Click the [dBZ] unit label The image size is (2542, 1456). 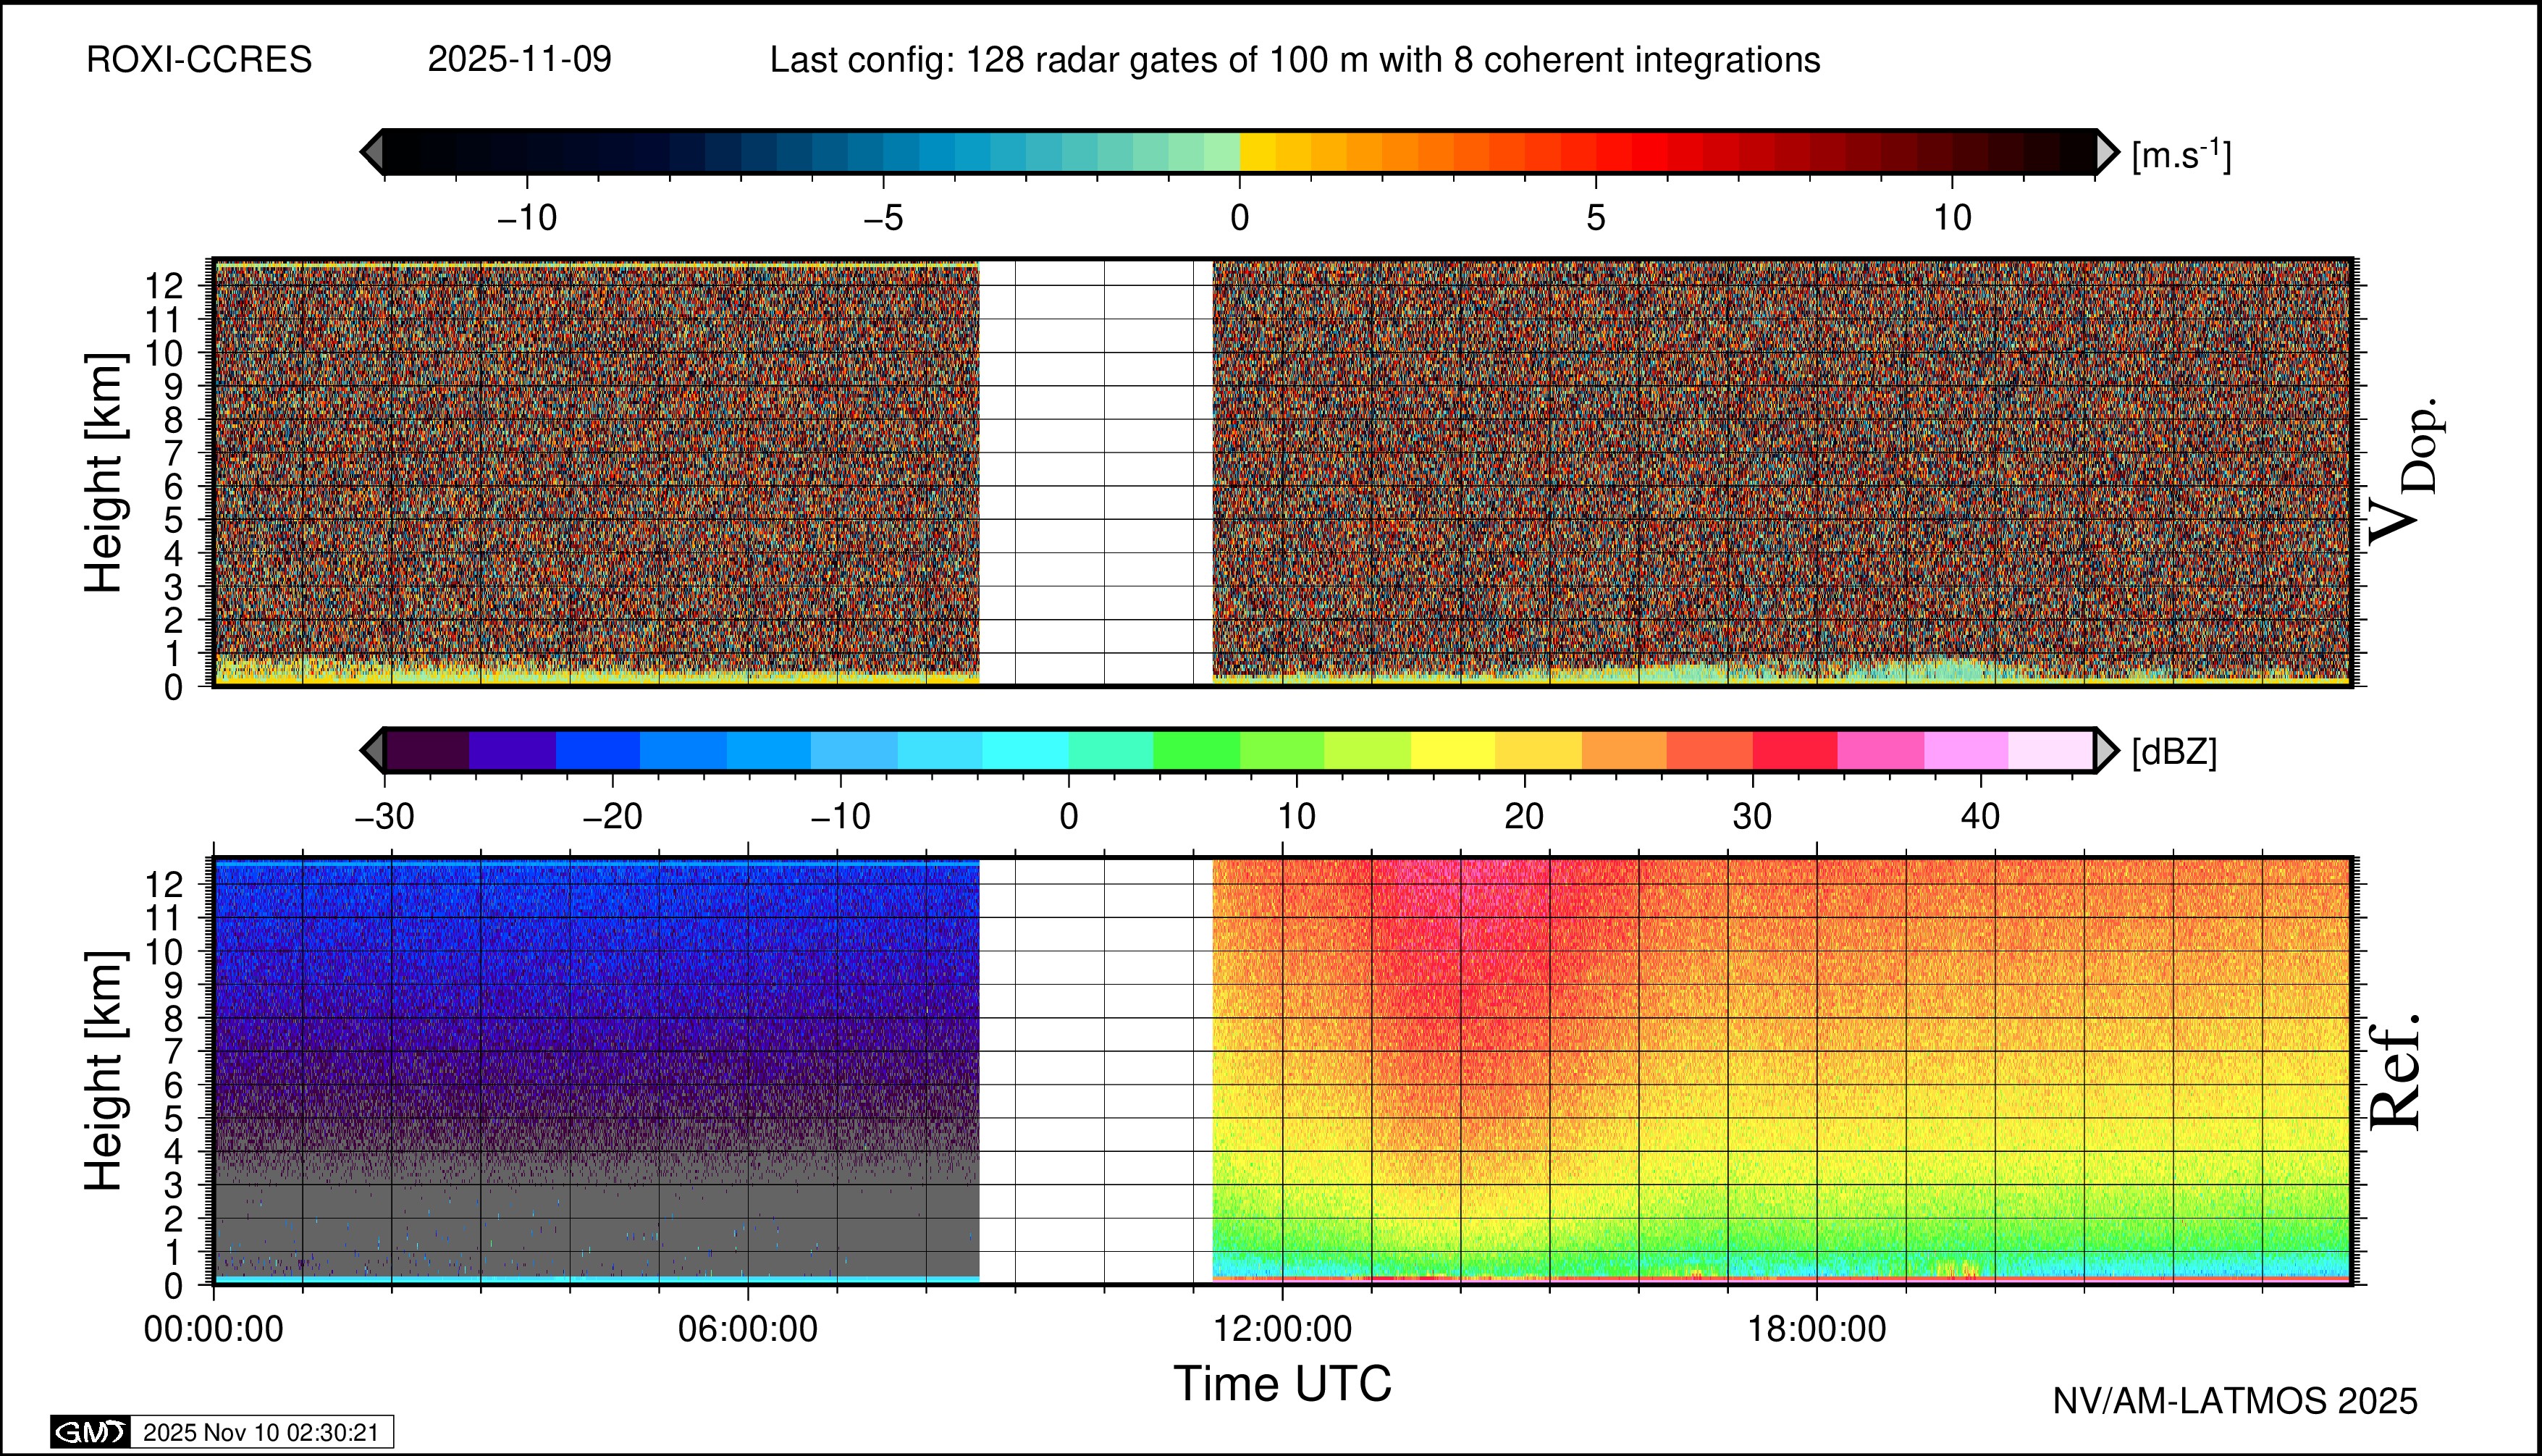click(x=2174, y=752)
